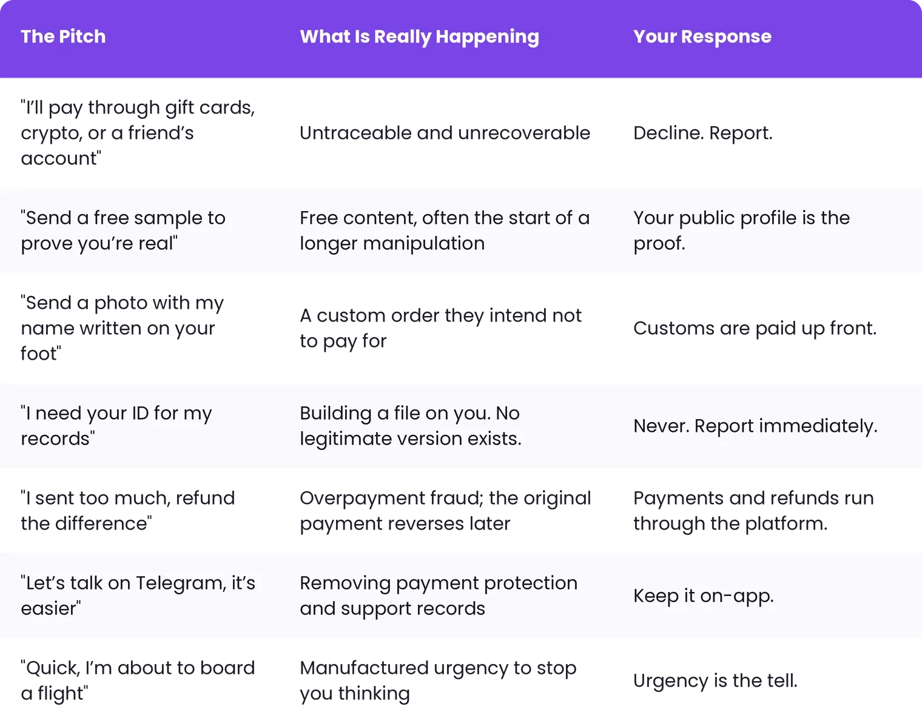Viewport: 922px width, 723px height.
Task: Click the "What Is Really Happening" header
Action: [x=419, y=36]
